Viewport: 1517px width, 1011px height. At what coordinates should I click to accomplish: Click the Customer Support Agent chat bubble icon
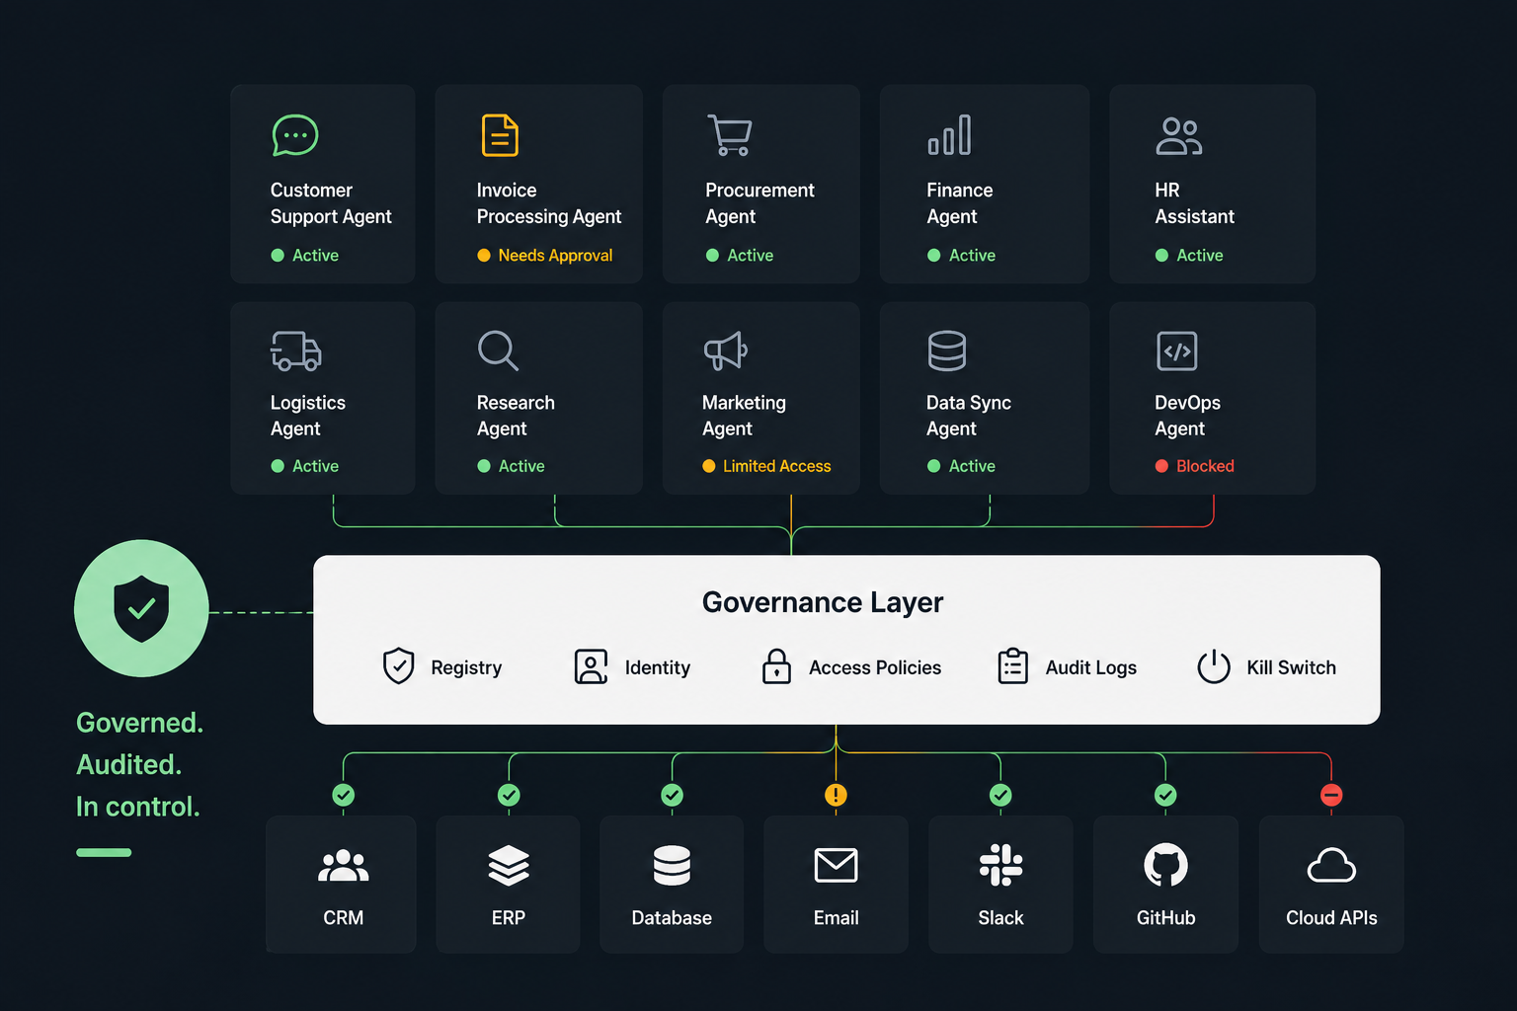294,135
